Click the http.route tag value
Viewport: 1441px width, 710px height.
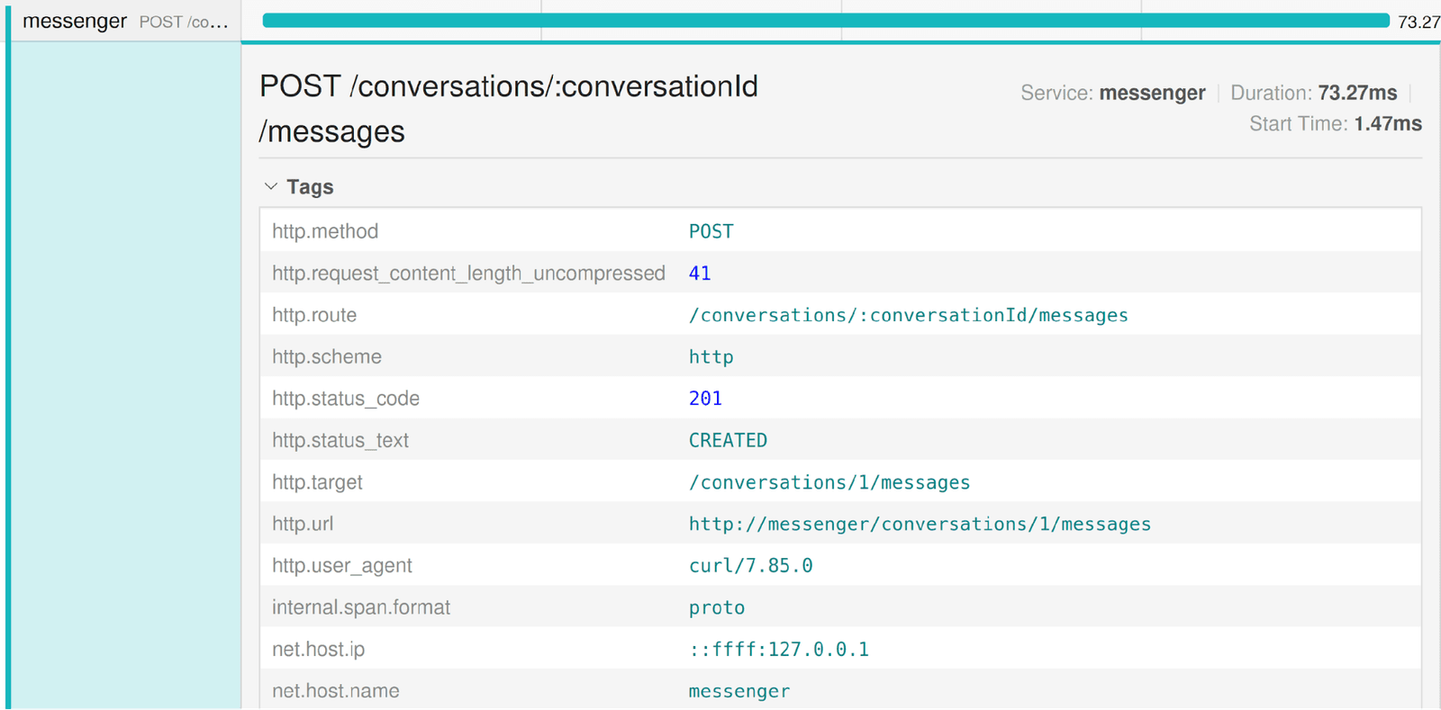pyautogui.click(x=908, y=315)
